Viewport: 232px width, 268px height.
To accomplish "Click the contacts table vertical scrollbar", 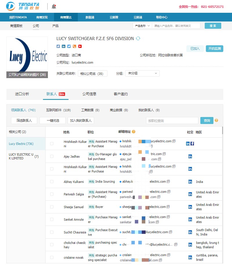I will click(222, 130).
